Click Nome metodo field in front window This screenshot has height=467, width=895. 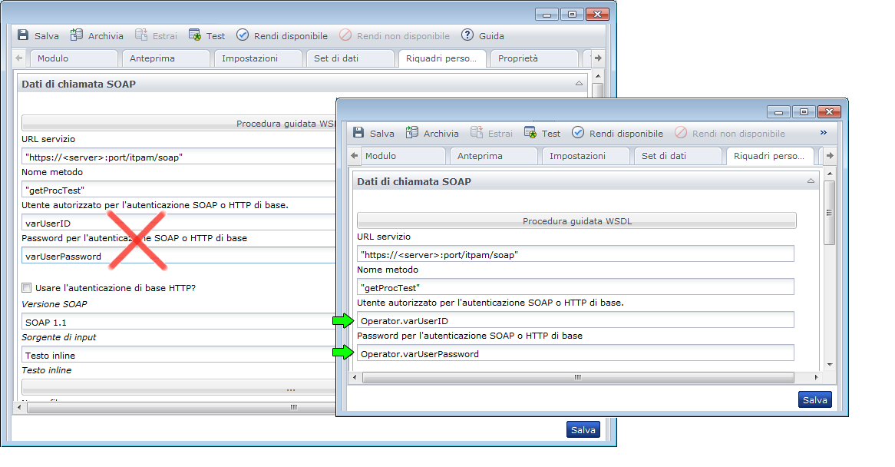576,287
